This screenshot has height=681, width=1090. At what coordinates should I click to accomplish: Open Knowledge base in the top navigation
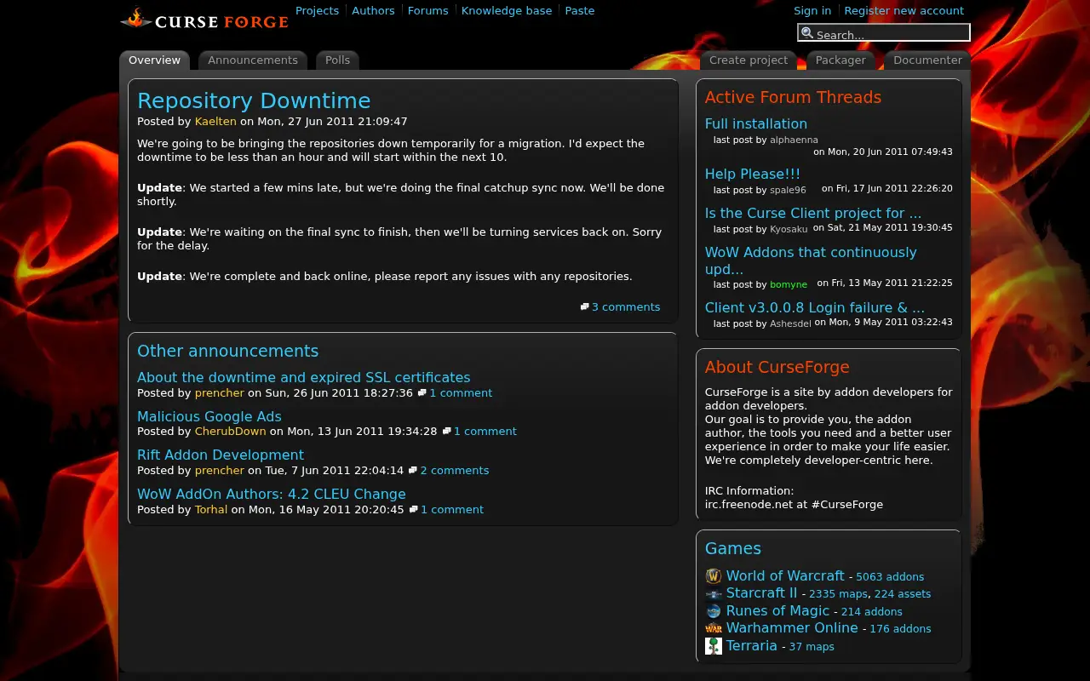(x=507, y=10)
